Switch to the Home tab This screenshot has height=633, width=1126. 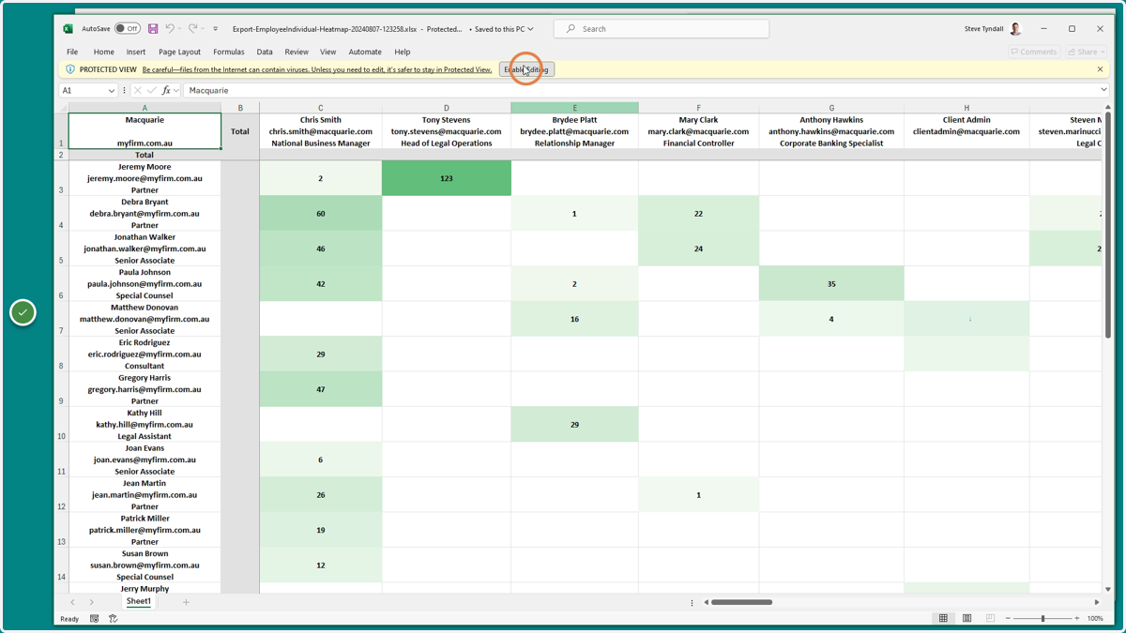(103, 52)
